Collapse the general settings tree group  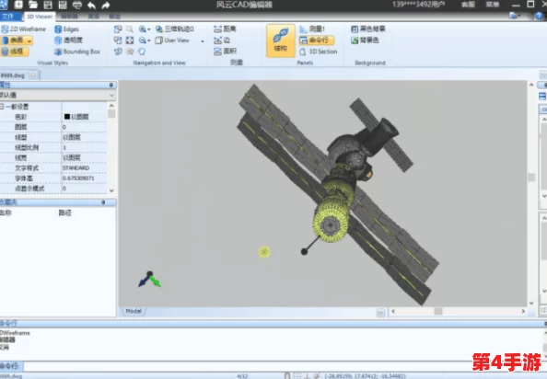click(2, 107)
